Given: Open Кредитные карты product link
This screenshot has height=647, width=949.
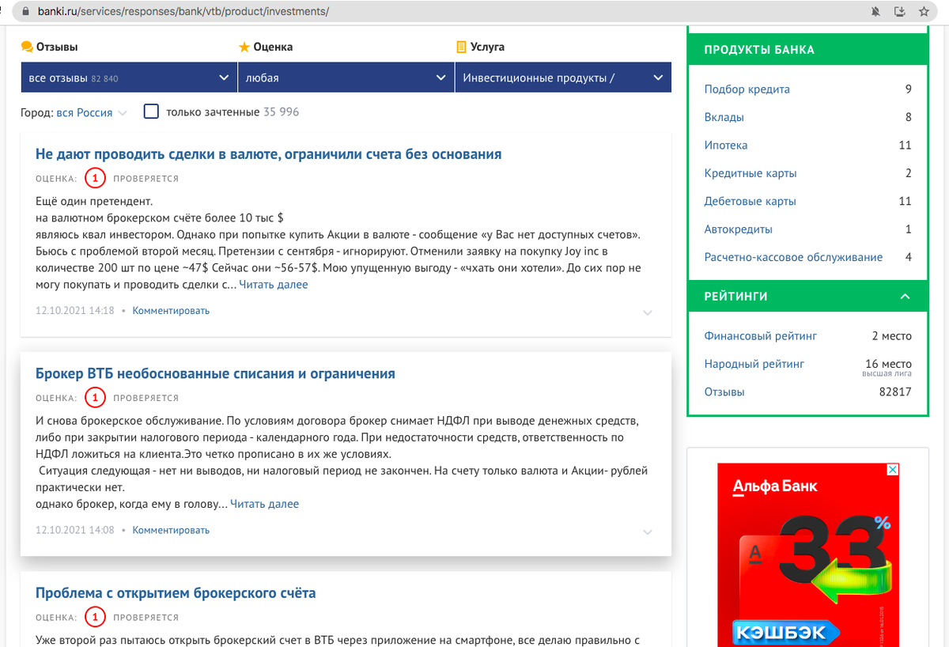Looking at the screenshot, I should pos(751,173).
